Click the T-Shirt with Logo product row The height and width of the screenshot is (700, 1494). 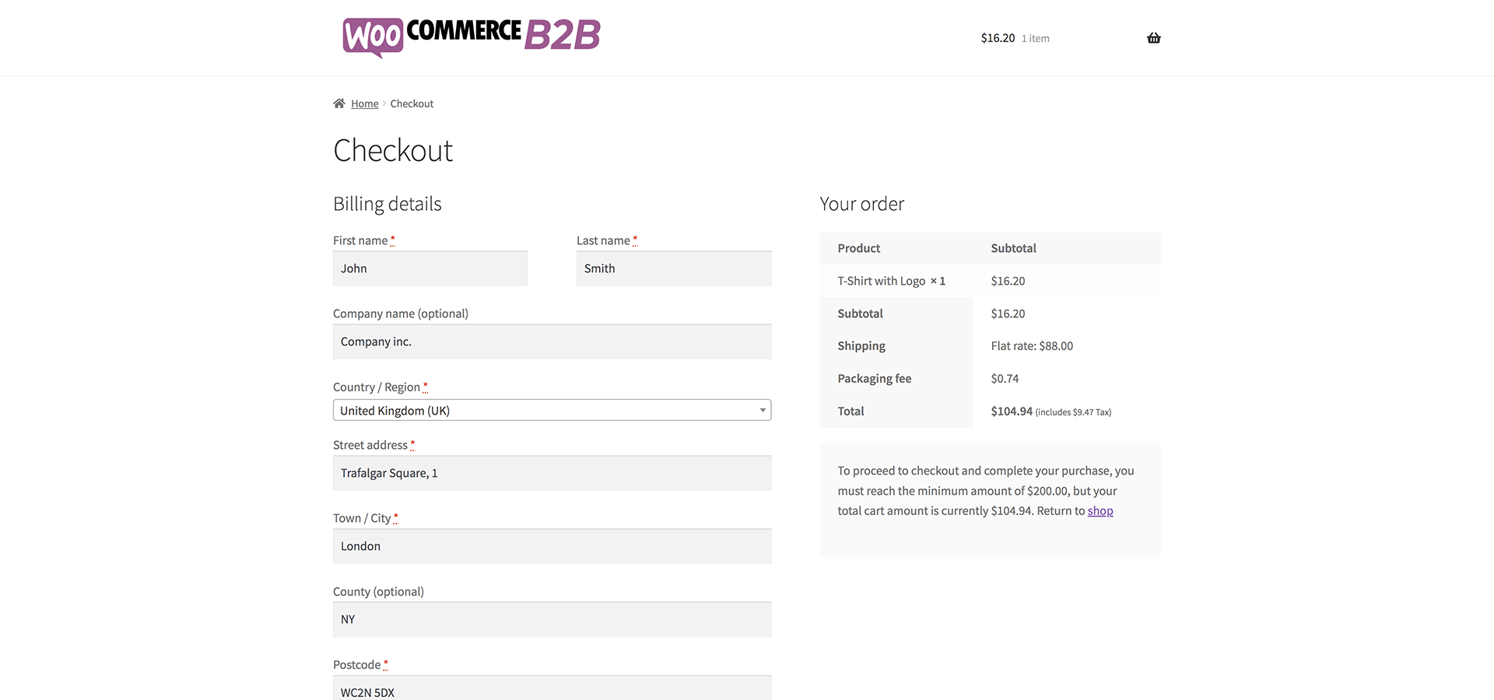coord(891,281)
